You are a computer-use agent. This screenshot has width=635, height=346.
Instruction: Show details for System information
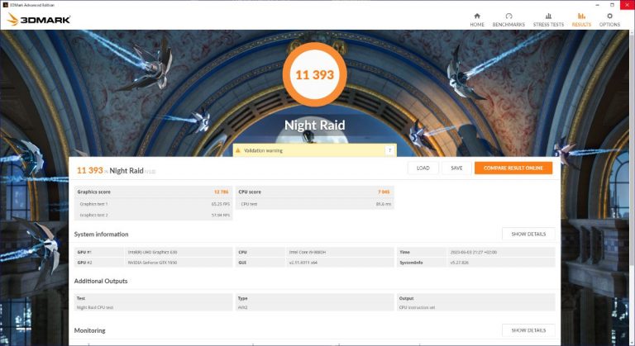[x=528, y=234]
